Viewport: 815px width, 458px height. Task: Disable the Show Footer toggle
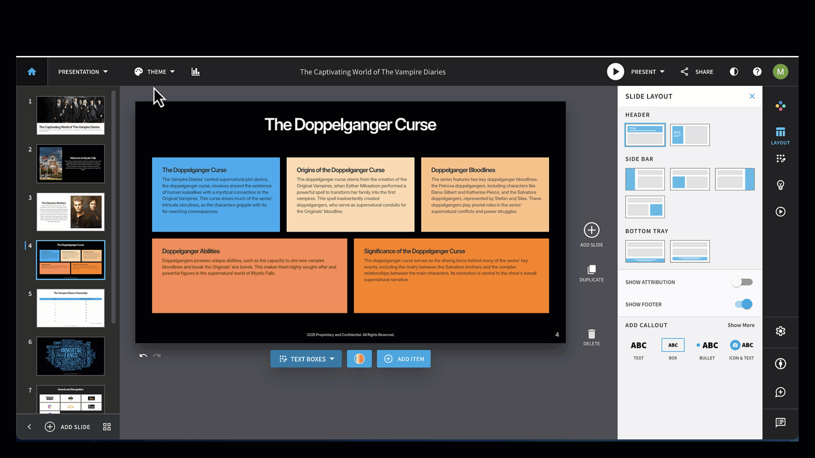click(x=744, y=304)
